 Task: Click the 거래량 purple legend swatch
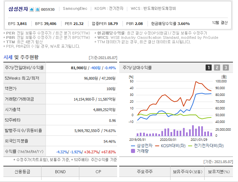coord(133,151)
